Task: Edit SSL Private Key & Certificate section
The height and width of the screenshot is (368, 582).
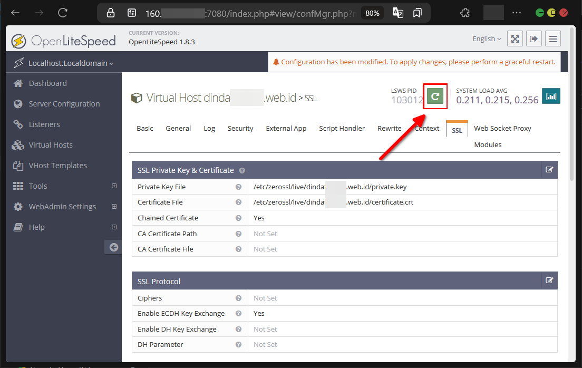Action: coord(549,170)
